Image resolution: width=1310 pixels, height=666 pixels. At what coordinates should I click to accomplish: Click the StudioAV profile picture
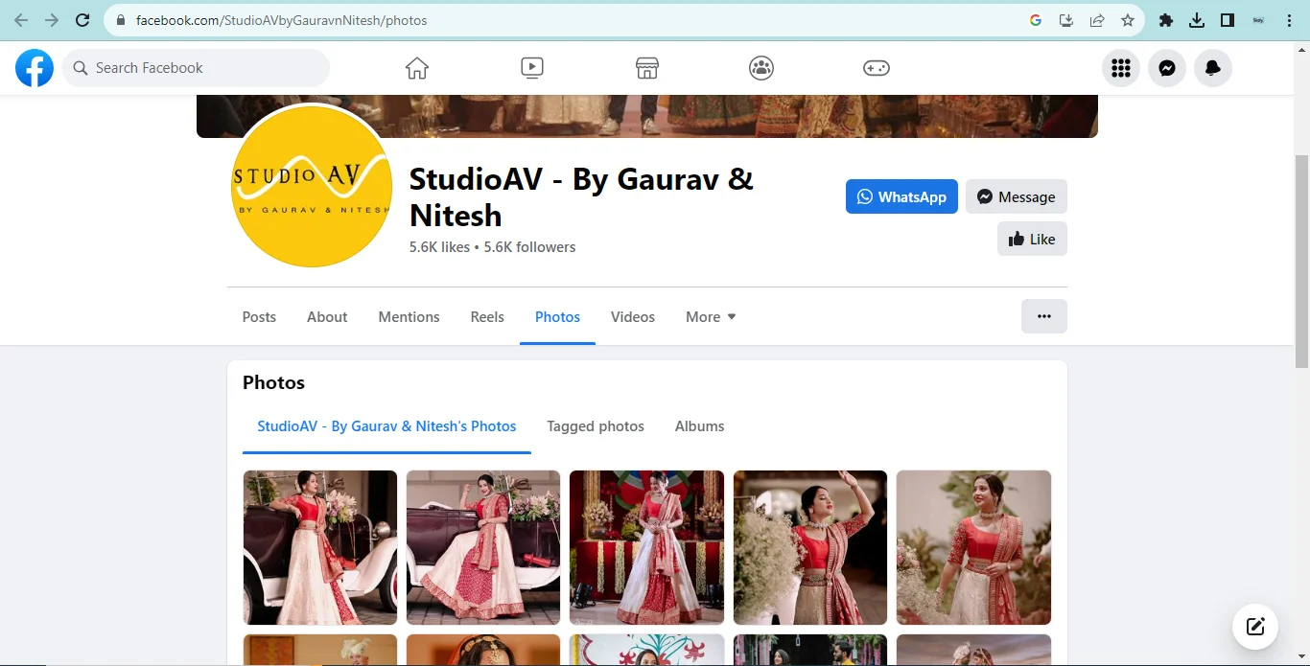(312, 186)
